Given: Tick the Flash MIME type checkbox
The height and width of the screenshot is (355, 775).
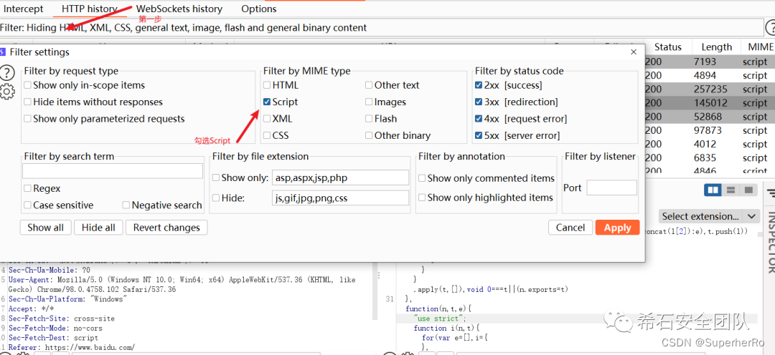Looking at the screenshot, I should click(370, 119).
